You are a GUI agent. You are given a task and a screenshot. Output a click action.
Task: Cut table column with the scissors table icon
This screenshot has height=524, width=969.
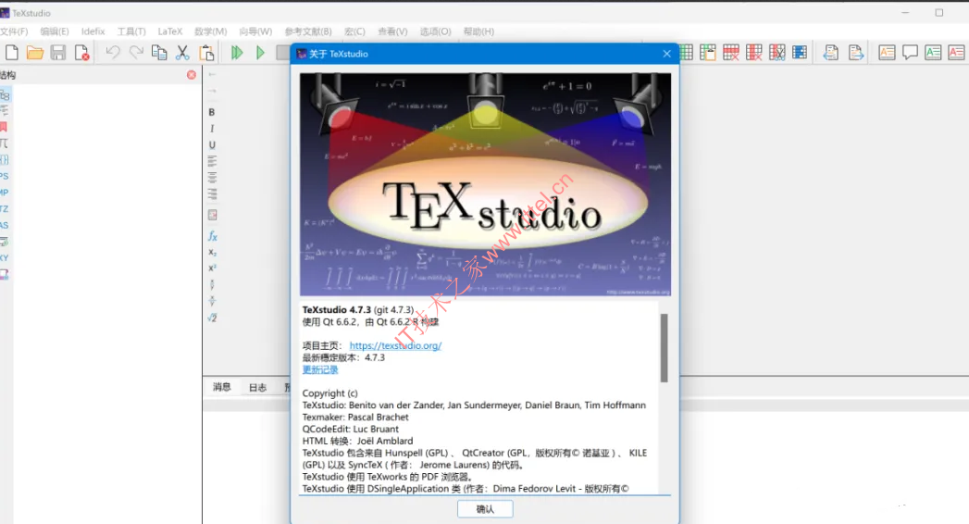point(777,53)
